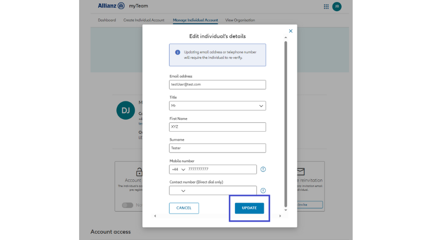Click the Email address field
The width and height of the screenshot is (432, 240).
coord(217,85)
